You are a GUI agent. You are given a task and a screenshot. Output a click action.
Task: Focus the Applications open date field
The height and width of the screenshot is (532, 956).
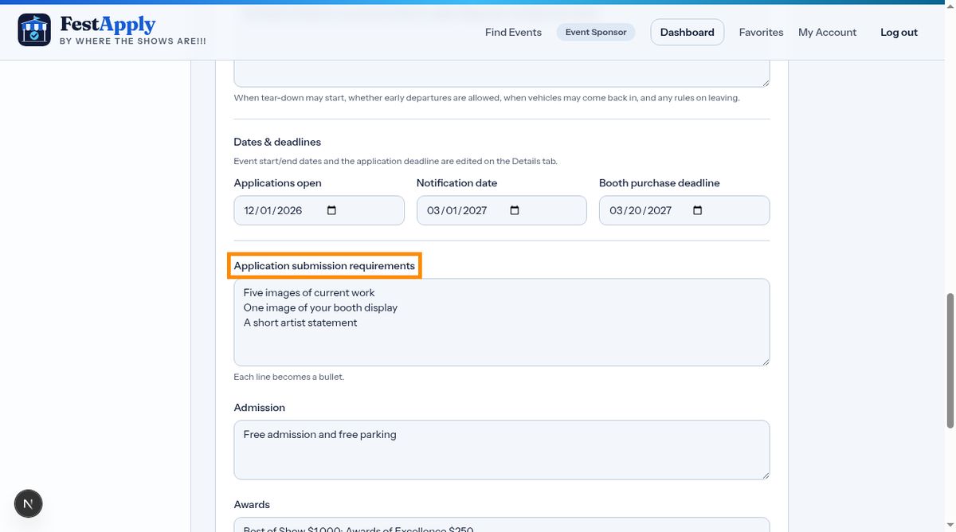click(x=319, y=210)
